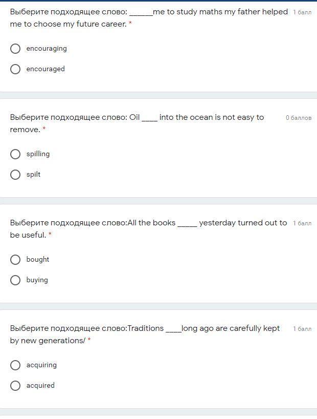Click the required asterisk after 'new generations/'

[89, 340]
